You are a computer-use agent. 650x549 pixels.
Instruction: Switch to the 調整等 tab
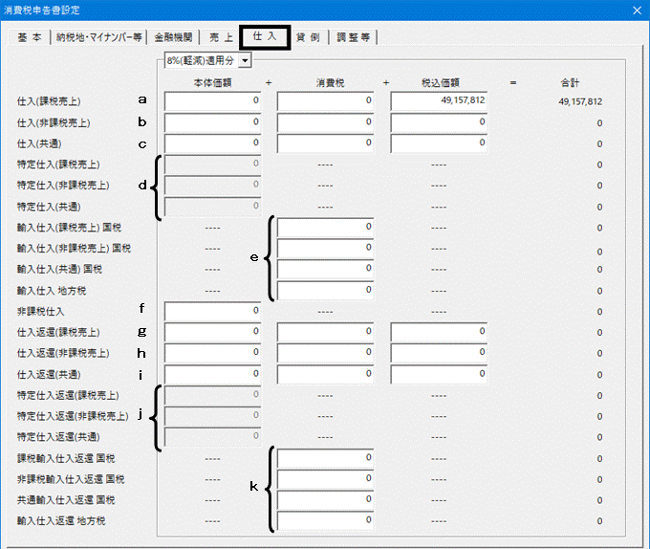pos(353,37)
